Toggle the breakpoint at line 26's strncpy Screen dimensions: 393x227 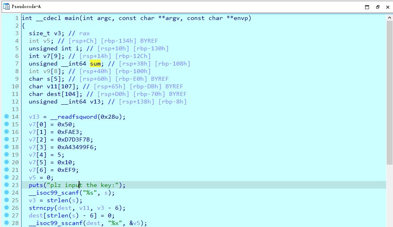coord(6,208)
